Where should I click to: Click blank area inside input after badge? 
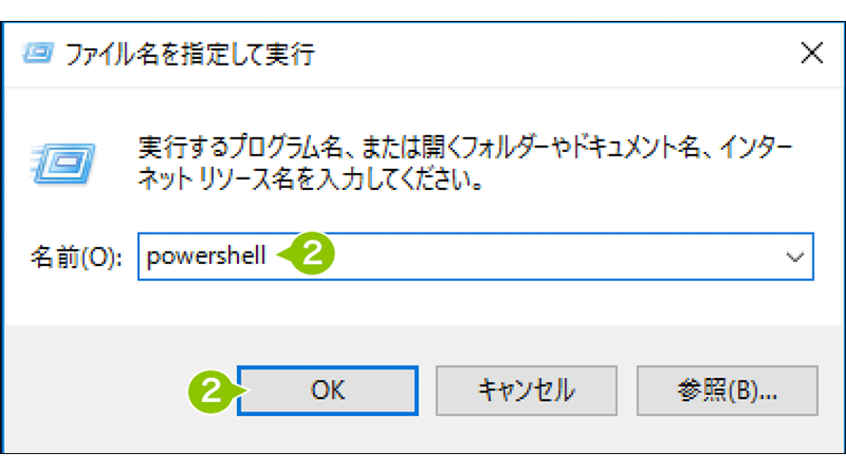(x=556, y=256)
